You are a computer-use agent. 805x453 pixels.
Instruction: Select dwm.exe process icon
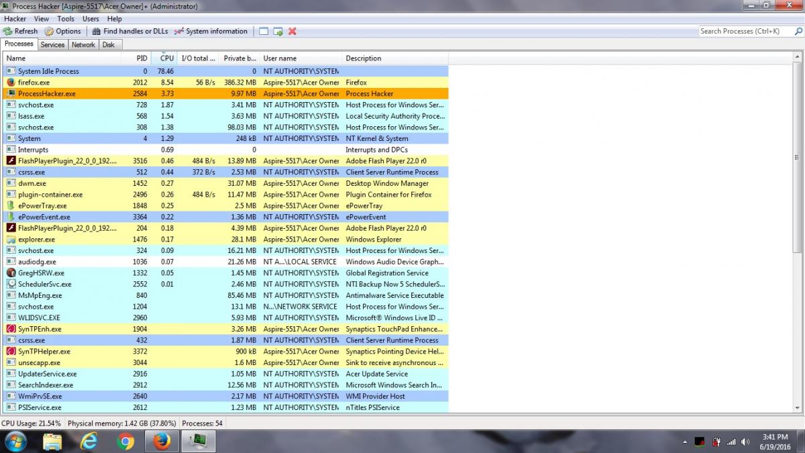pos(11,183)
